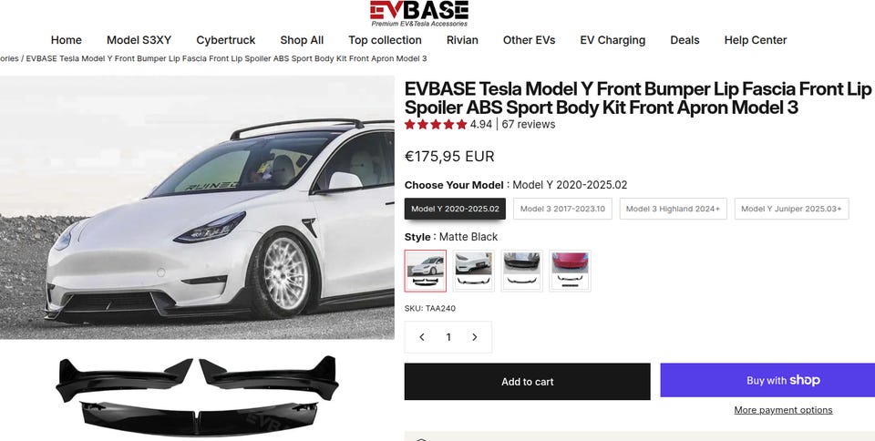
Task: Select the third style thumbnail swatch
Action: (521, 271)
